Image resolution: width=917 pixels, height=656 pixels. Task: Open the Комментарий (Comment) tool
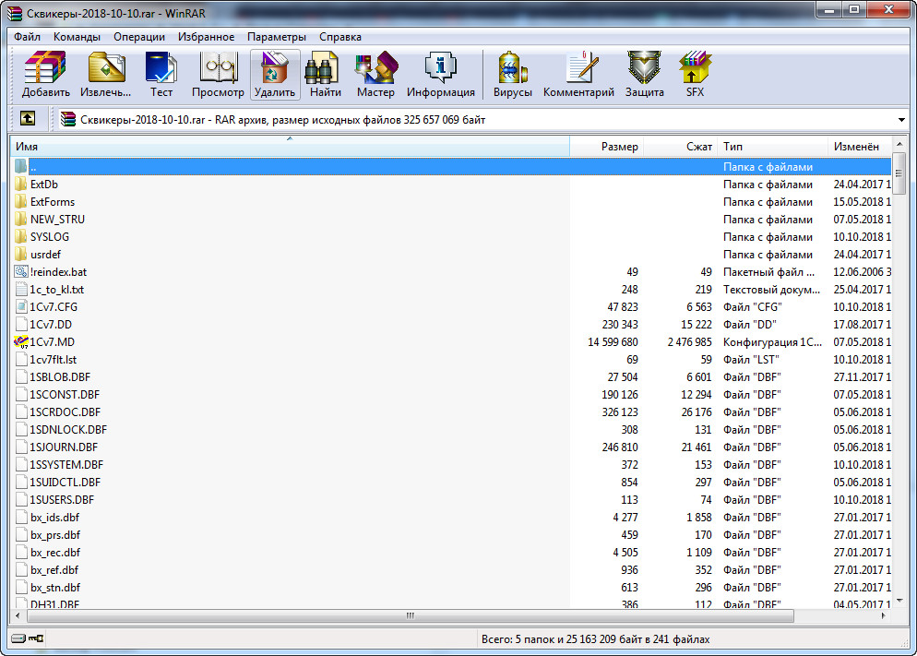click(578, 74)
